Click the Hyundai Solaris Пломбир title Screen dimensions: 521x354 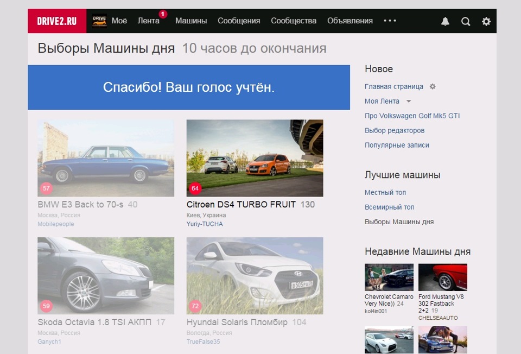[x=237, y=322]
